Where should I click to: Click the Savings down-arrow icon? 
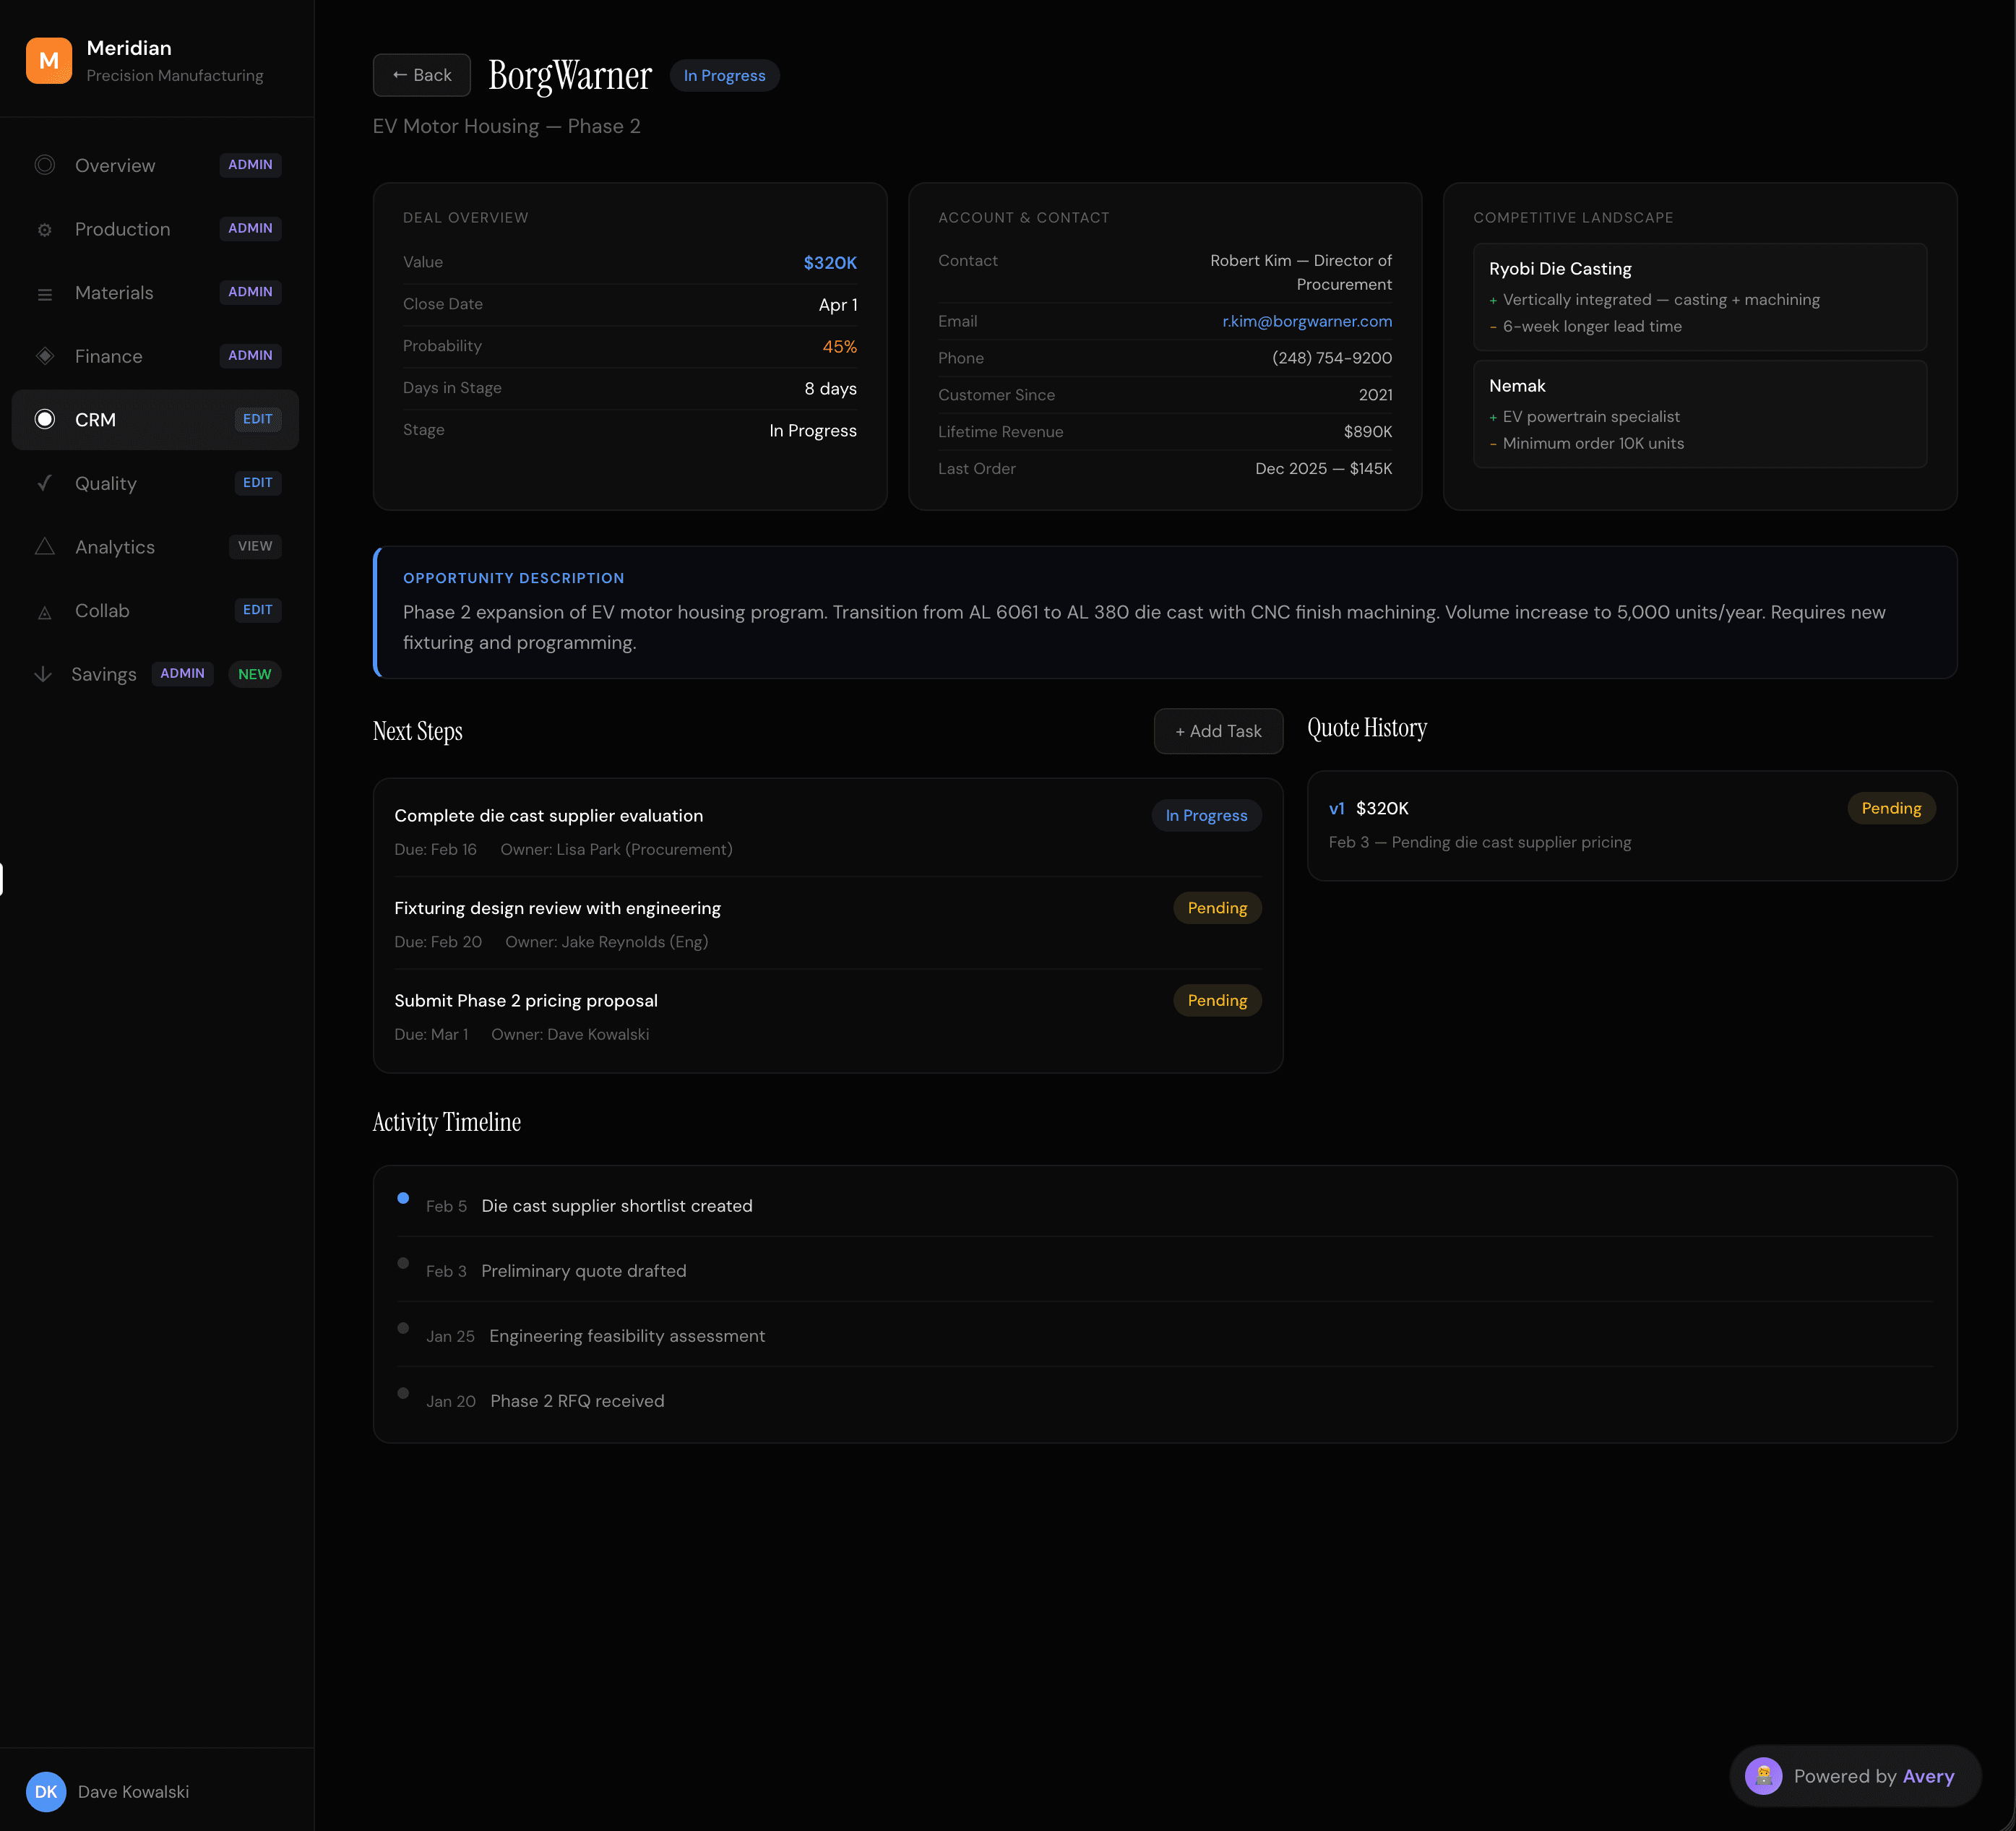pyautogui.click(x=43, y=674)
